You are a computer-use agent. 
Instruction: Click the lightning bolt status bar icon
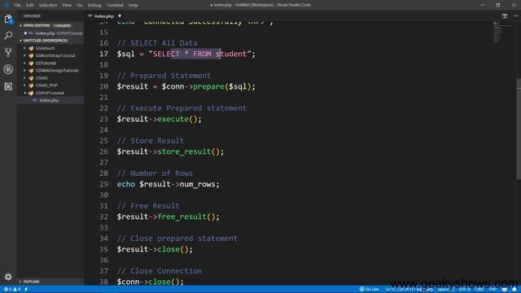[x=26, y=289]
